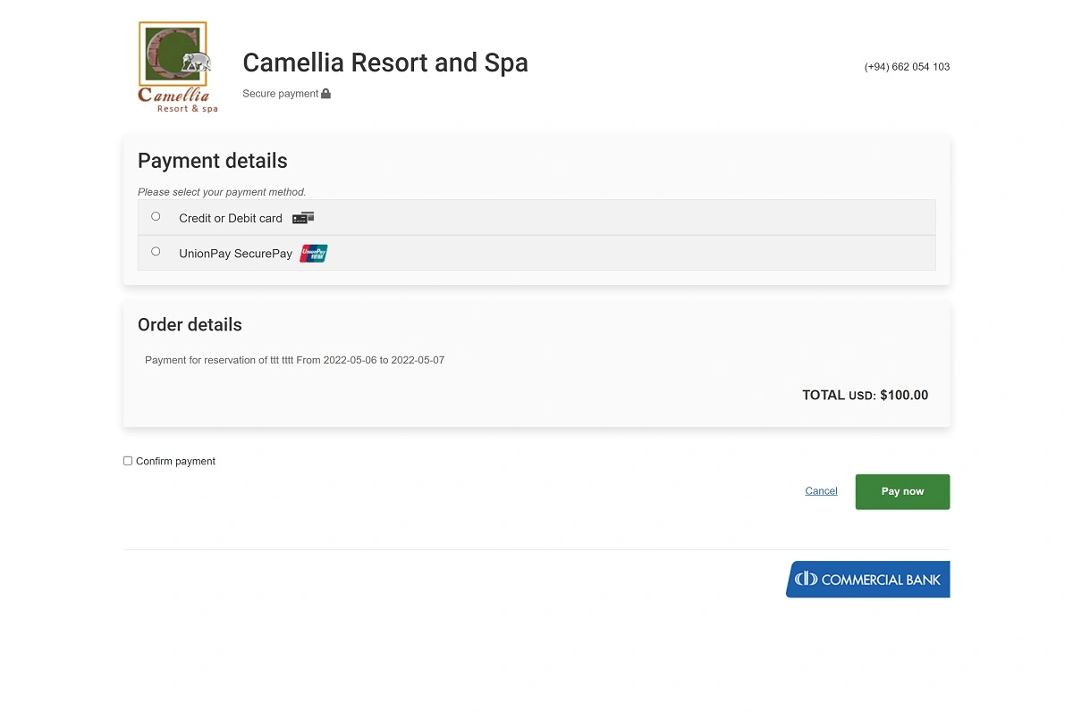Click the "UnionPay SecurePay" label text
The width and height of the screenshot is (1073, 719).
tap(235, 254)
